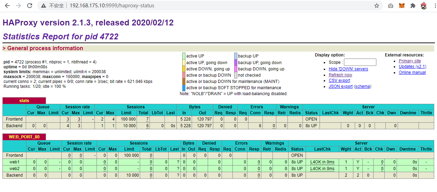Focus the address bar URL

[x=112, y=6]
